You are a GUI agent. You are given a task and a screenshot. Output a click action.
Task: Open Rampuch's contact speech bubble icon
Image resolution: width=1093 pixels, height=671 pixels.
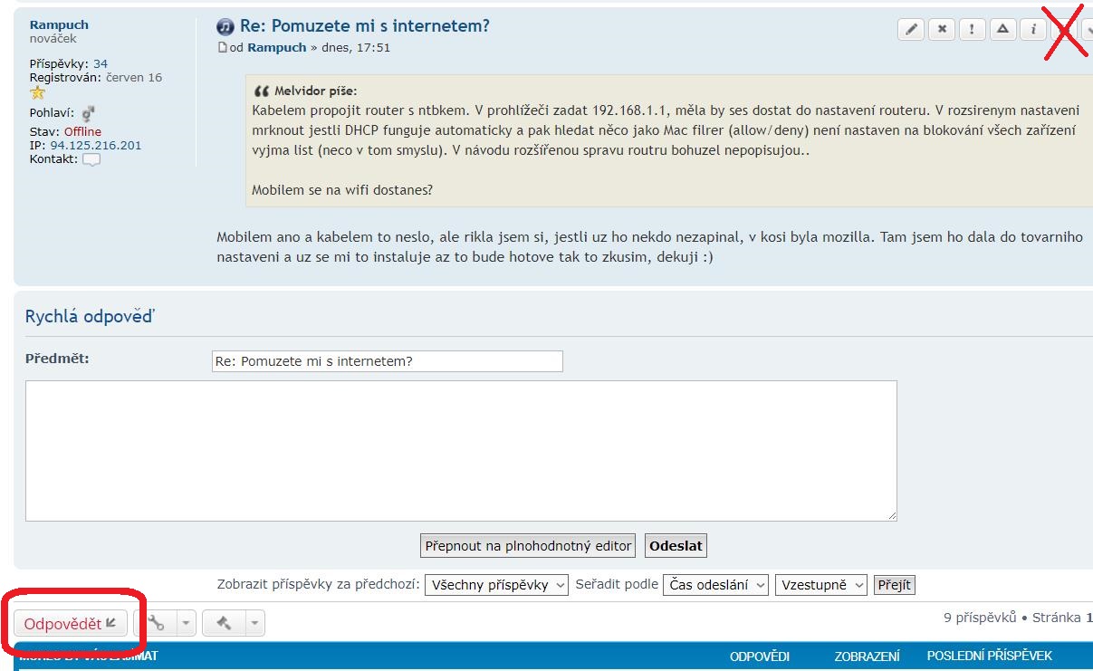pos(91,160)
